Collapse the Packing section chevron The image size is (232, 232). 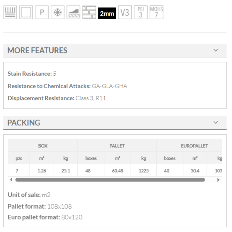(216, 123)
